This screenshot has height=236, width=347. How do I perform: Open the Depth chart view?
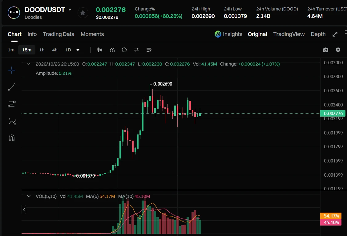point(318,34)
